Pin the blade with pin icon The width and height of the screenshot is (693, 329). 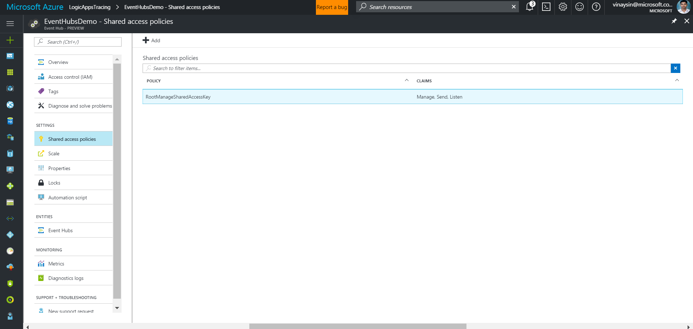click(674, 21)
